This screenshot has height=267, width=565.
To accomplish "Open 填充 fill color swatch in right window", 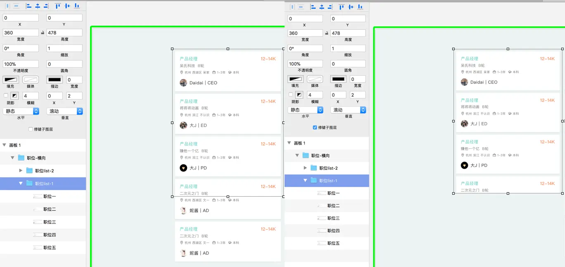I will coord(295,79).
